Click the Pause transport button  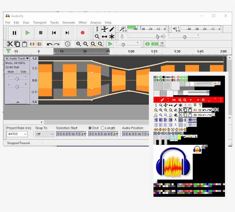click(x=14, y=33)
